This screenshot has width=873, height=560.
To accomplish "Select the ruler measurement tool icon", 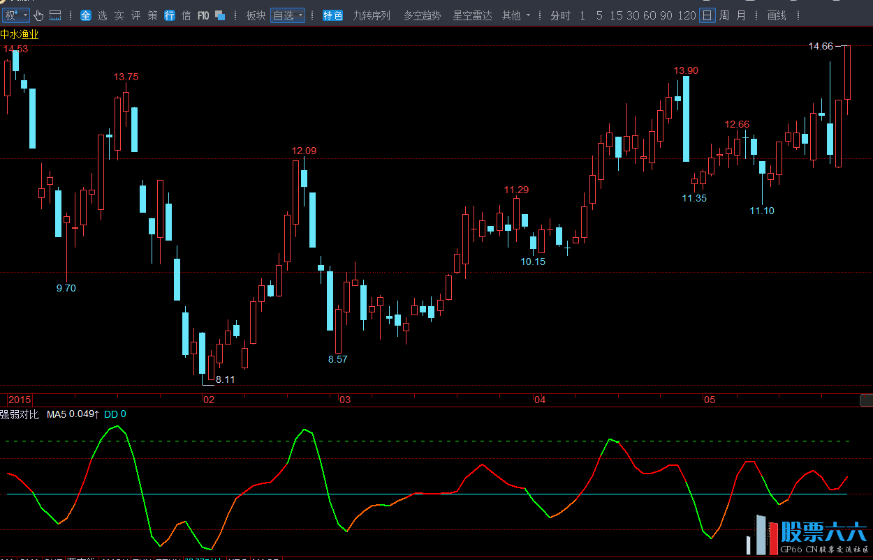I will (x=55, y=15).
